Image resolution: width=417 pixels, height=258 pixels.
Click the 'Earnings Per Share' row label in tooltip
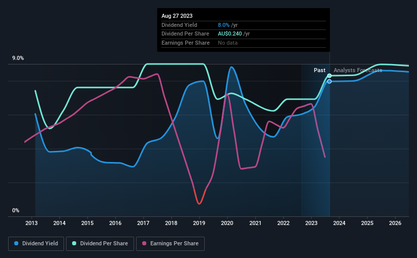[x=185, y=43]
